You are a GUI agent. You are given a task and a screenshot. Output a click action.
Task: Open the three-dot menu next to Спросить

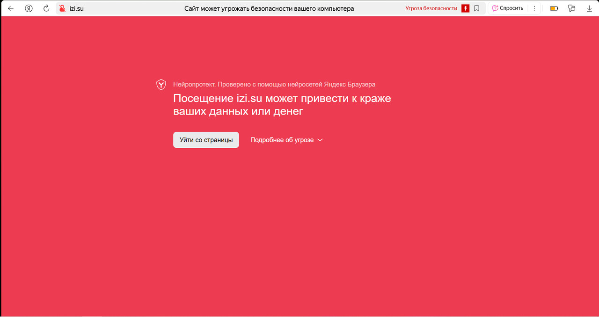coord(534,8)
